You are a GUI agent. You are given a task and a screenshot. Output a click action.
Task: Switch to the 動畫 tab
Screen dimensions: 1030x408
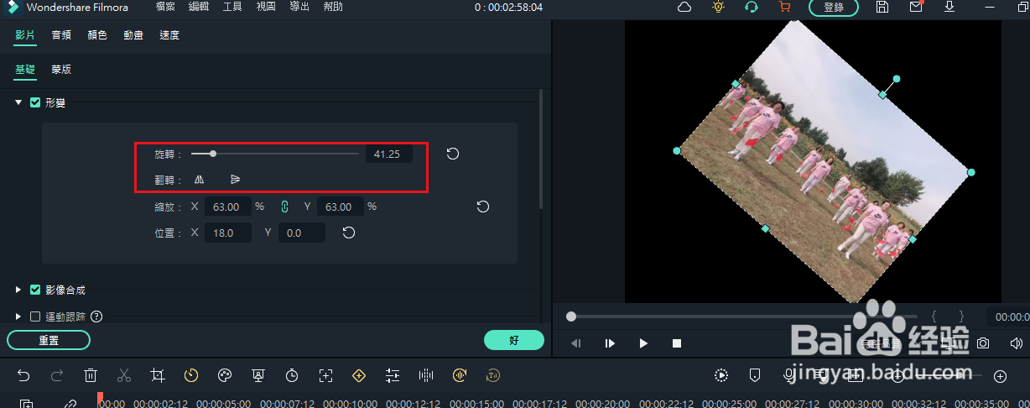pos(133,35)
